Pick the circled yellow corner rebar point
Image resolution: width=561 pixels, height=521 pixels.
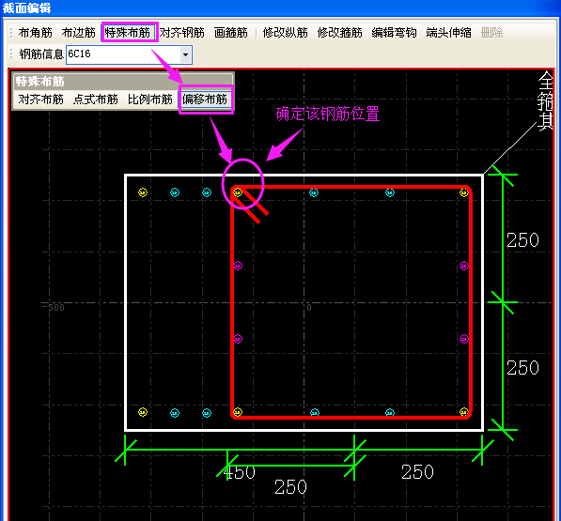tap(238, 192)
